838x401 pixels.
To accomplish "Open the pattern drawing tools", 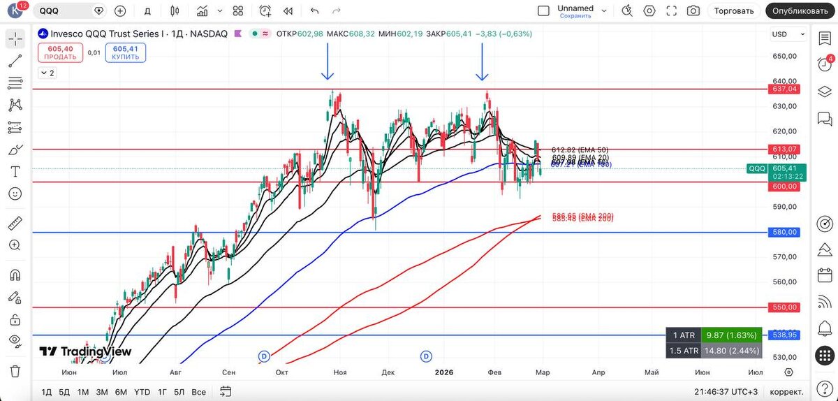I will click(x=15, y=105).
